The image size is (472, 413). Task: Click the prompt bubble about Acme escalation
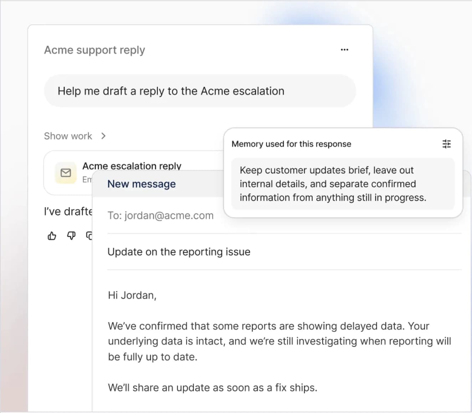pyautogui.click(x=200, y=91)
